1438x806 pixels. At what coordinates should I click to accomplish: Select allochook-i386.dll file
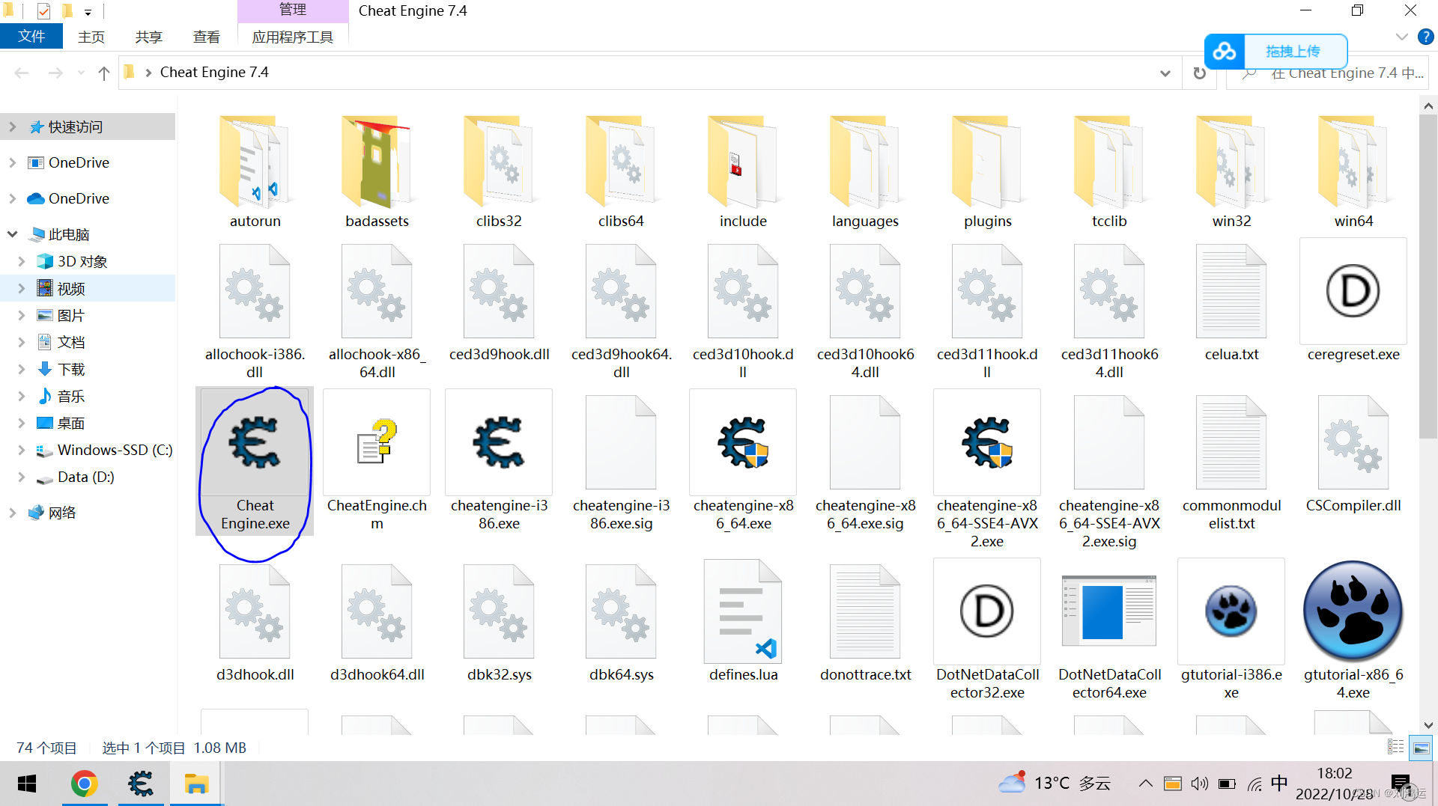(255, 311)
